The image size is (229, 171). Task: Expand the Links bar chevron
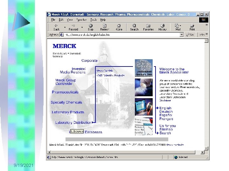tap(207, 34)
